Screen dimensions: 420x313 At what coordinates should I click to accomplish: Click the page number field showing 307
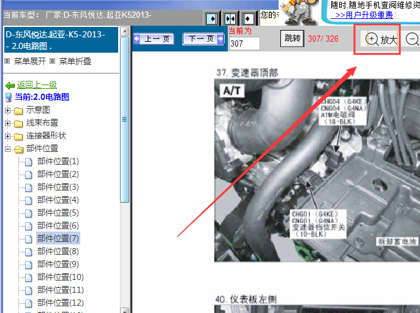coord(244,43)
